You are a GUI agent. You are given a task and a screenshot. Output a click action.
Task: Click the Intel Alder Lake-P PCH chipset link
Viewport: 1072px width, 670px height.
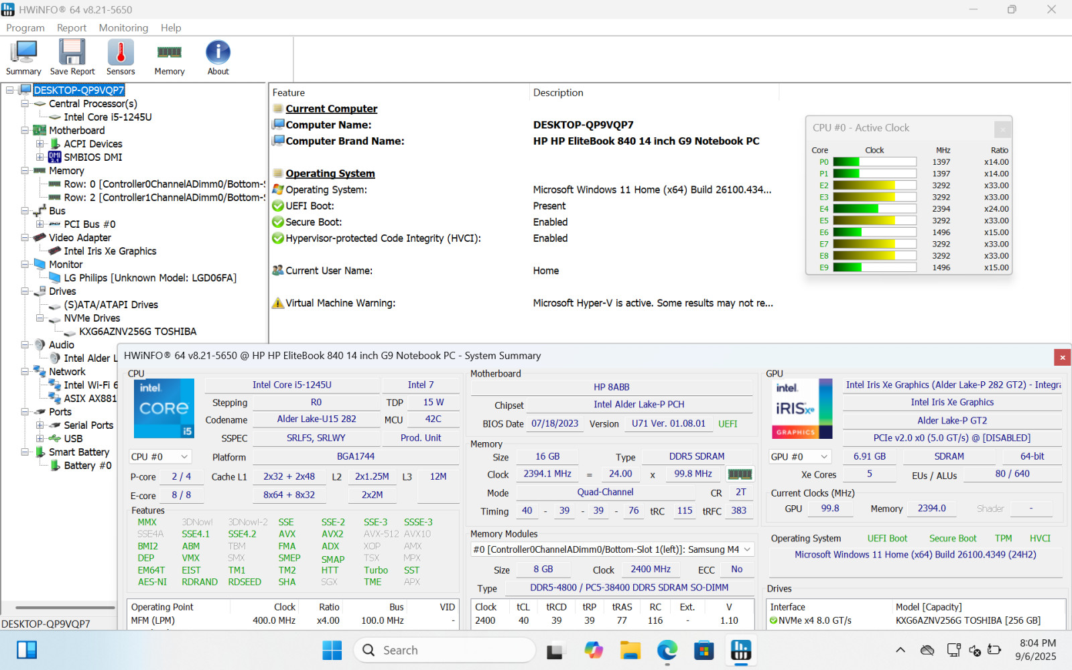pos(639,405)
